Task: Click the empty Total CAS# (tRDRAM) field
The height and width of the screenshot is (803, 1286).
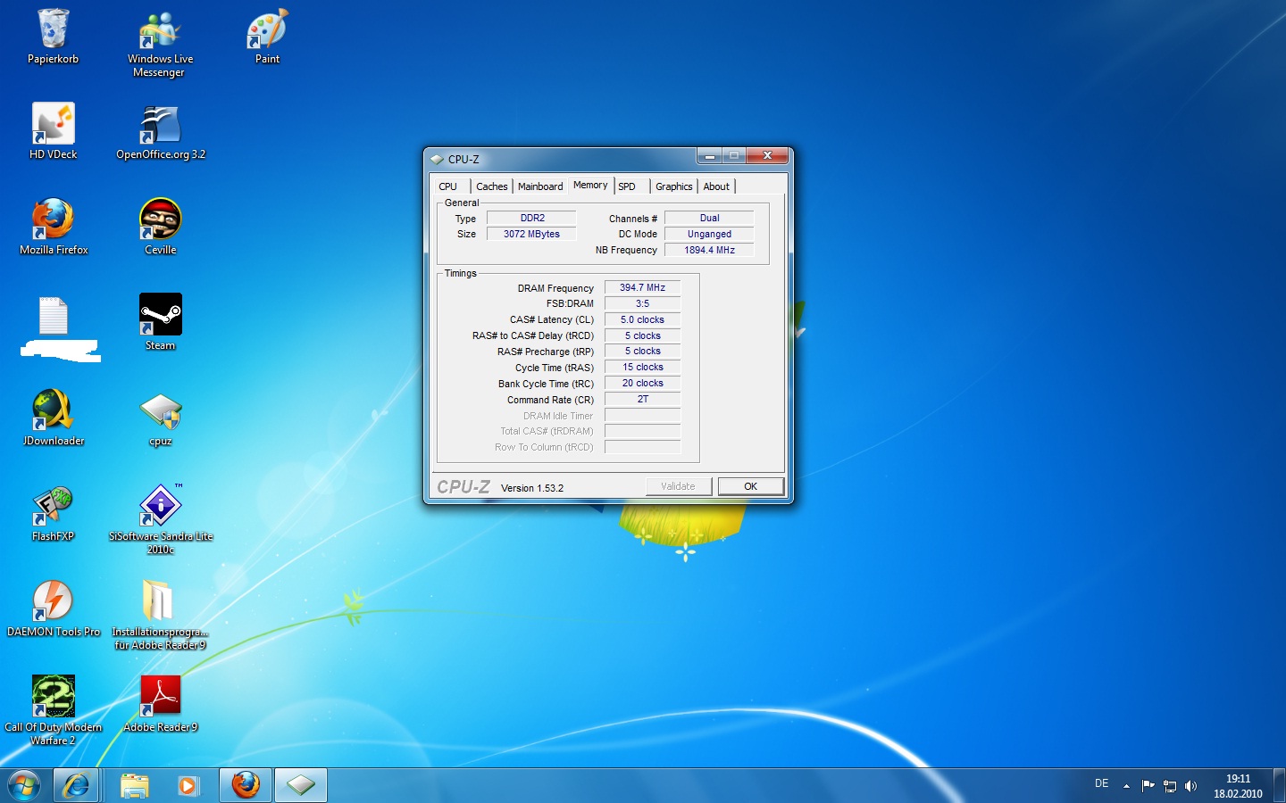Action: click(x=642, y=431)
